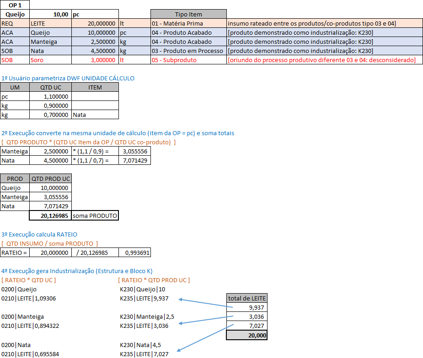Click the 'RATEIO =' label cell

tap(15, 253)
